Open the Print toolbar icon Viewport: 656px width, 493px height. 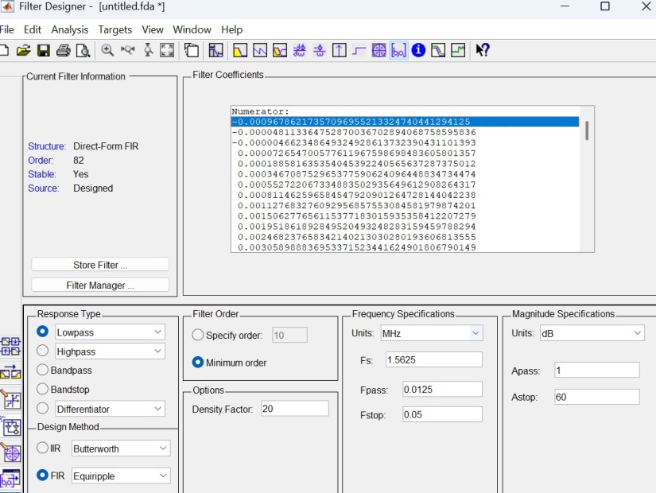click(64, 50)
